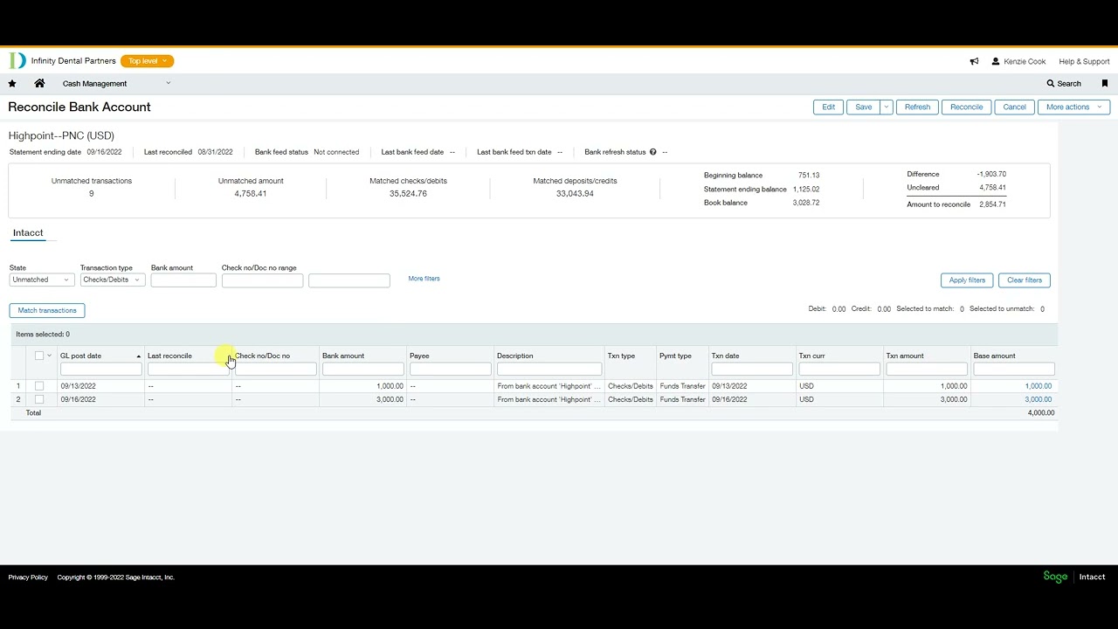Click Match transactions button
This screenshot has width=1118, height=629.
pyautogui.click(x=47, y=310)
